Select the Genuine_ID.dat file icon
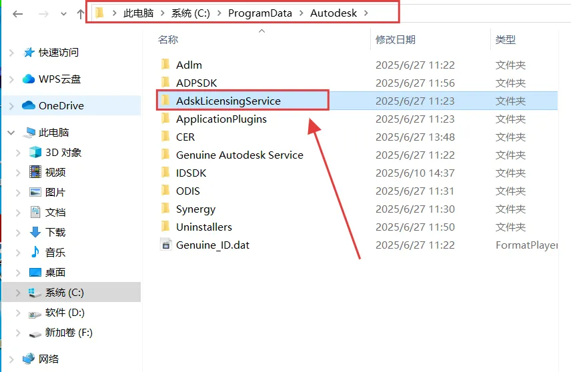 (x=165, y=245)
